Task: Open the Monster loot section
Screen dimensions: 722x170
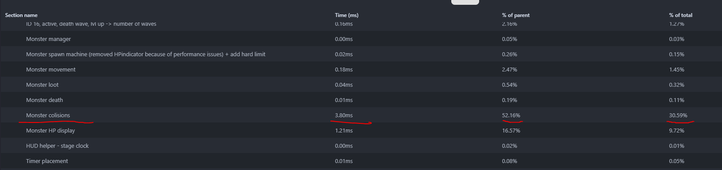Action: 361,85
